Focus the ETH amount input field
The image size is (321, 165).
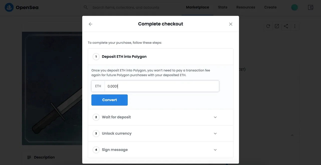(x=162, y=86)
